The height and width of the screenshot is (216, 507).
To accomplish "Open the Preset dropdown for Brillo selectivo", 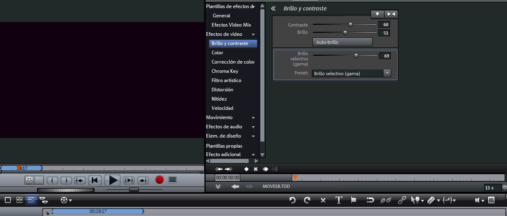I will click(387, 73).
